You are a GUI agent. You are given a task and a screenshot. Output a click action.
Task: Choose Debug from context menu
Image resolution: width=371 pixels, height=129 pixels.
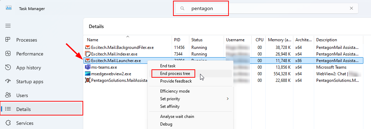[166, 124]
